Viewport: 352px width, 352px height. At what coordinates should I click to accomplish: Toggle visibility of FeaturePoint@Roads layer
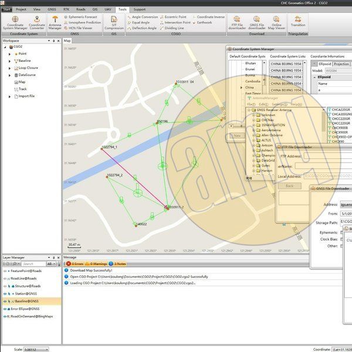(5, 271)
